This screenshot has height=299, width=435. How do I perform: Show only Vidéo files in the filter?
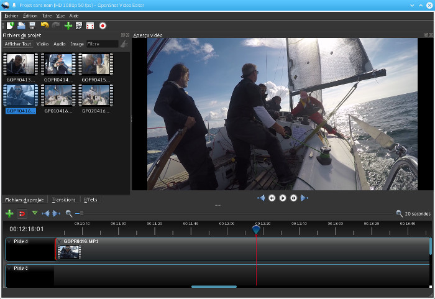pos(42,44)
